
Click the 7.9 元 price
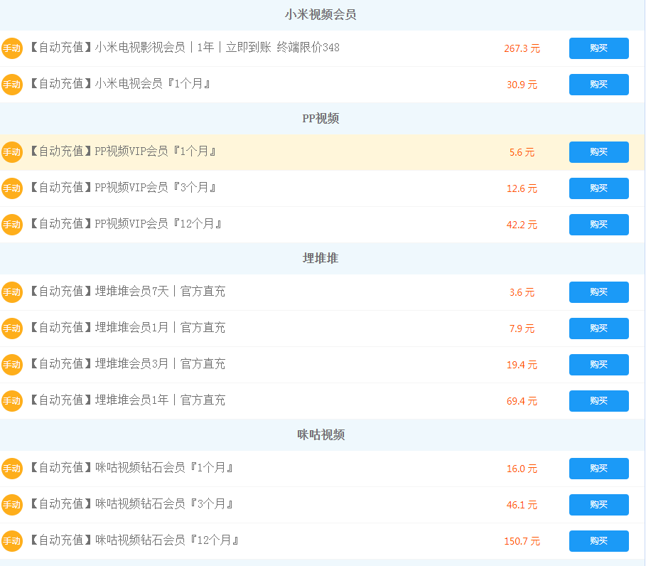click(522, 329)
